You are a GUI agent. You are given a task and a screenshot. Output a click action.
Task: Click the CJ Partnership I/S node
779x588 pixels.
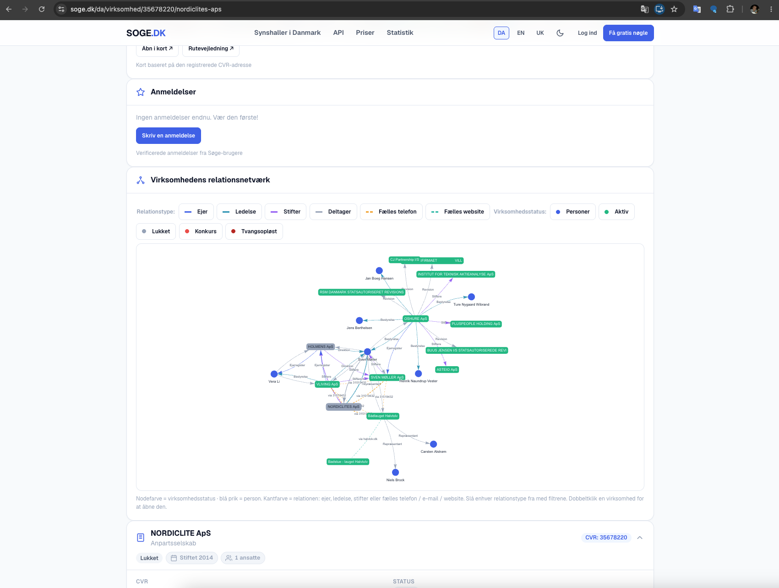tap(405, 259)
